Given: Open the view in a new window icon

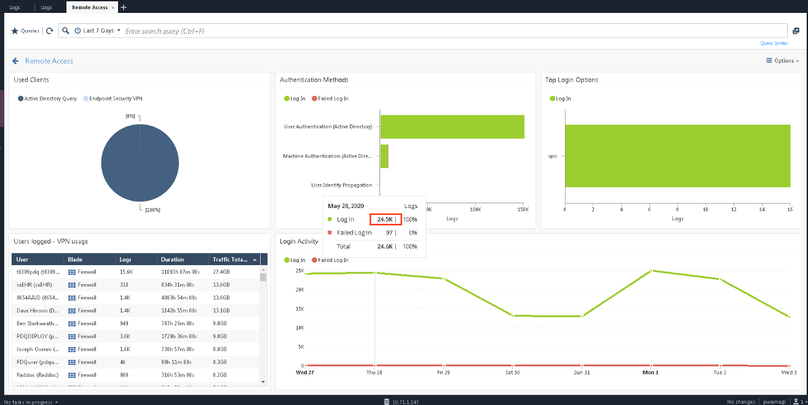Looking at the screenshot, I should 796,31.
